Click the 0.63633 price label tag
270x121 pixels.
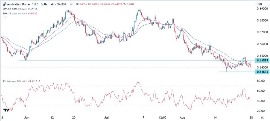coord(262,72)
